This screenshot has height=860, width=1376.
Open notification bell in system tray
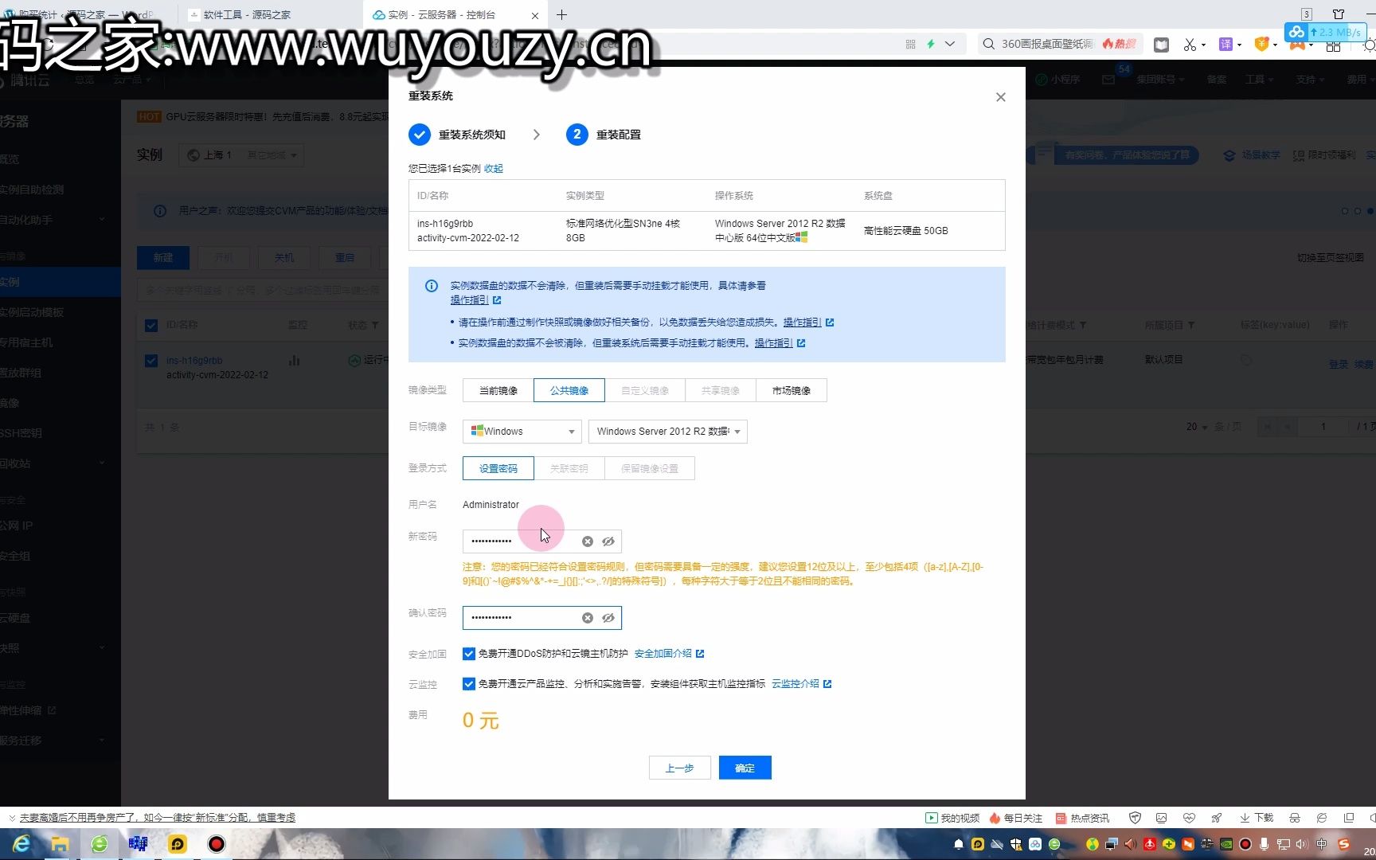click(959, 844)
